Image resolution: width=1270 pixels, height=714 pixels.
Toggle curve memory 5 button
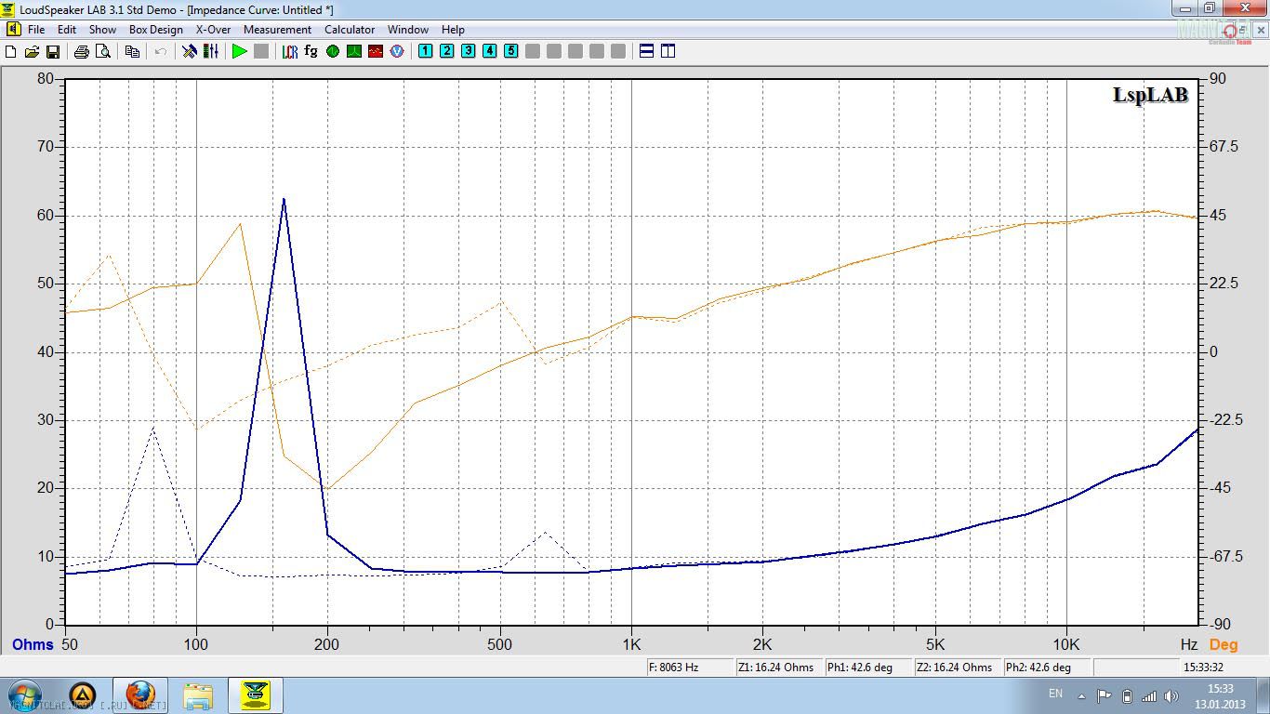click(510, 51)
